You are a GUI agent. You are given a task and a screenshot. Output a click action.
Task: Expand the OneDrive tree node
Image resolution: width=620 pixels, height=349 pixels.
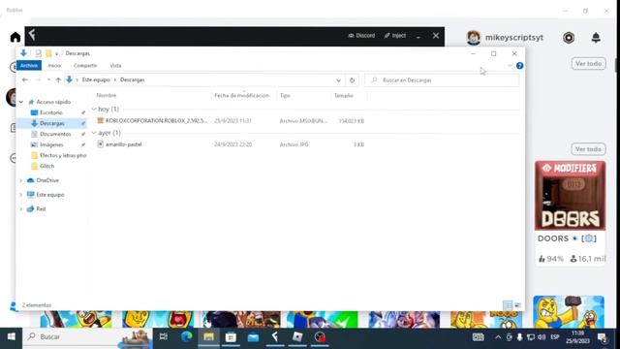21,180
